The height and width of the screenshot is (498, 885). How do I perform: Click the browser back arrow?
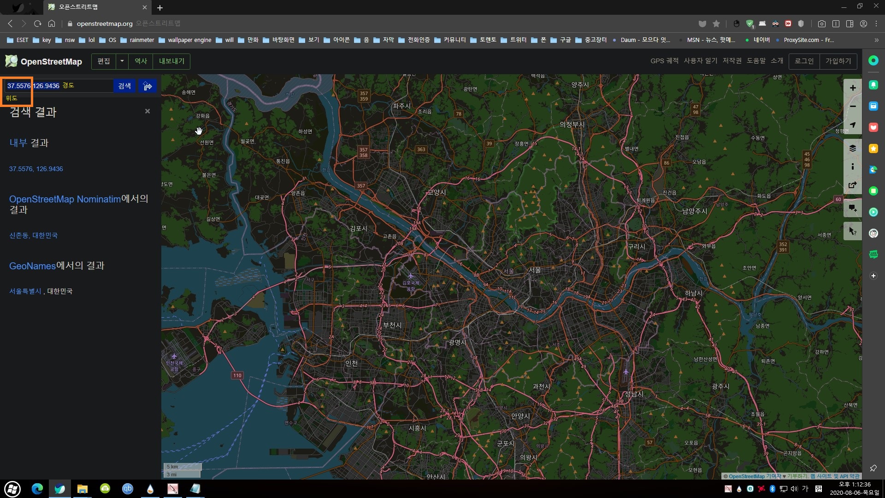(10, 24)
